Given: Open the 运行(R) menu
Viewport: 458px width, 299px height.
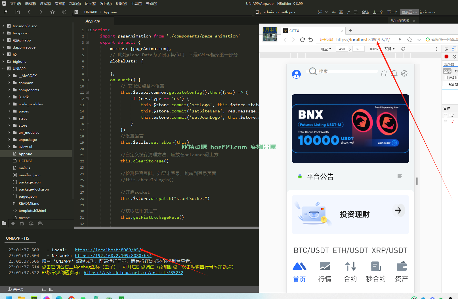Looking at the screenshot, I should click(x=90, y=4).
